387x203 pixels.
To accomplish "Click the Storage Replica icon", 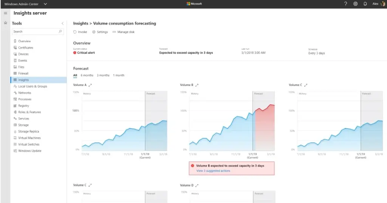I will (15, 132).
